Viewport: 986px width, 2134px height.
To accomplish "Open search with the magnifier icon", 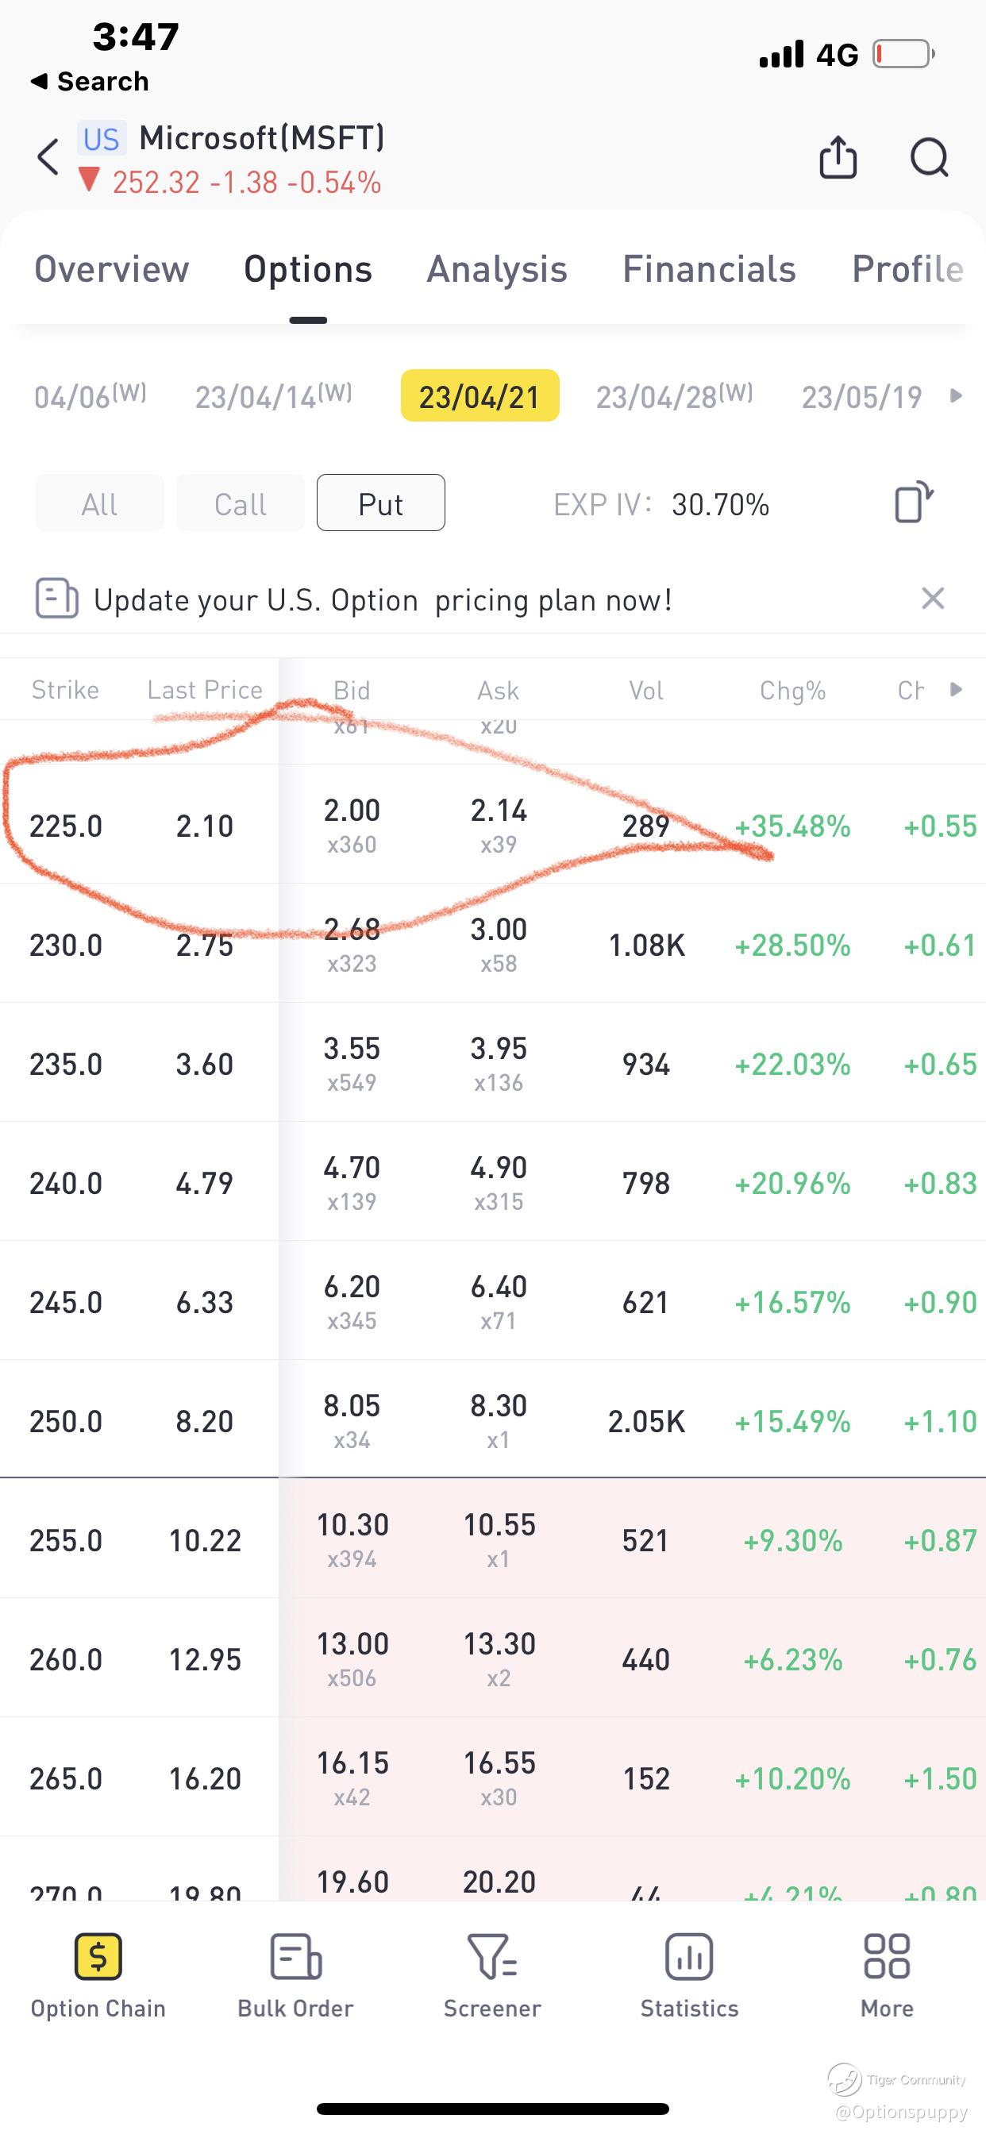I will 929,156.
